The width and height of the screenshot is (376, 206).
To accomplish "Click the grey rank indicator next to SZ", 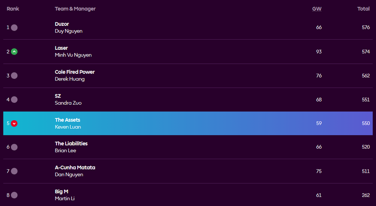I will coord(14,100).
